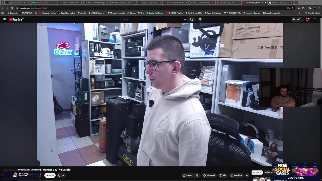Open the on-screen keyboard icon in search box
322x181 pixels.
coord(185,19)
